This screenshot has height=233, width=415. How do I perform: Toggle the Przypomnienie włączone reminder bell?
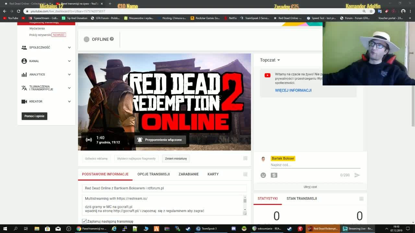(x=160, y=140)
